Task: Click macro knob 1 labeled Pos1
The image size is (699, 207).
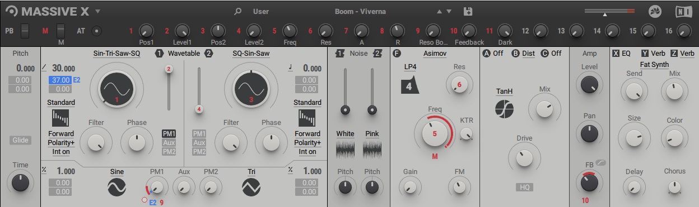Action: coord(146,31)
